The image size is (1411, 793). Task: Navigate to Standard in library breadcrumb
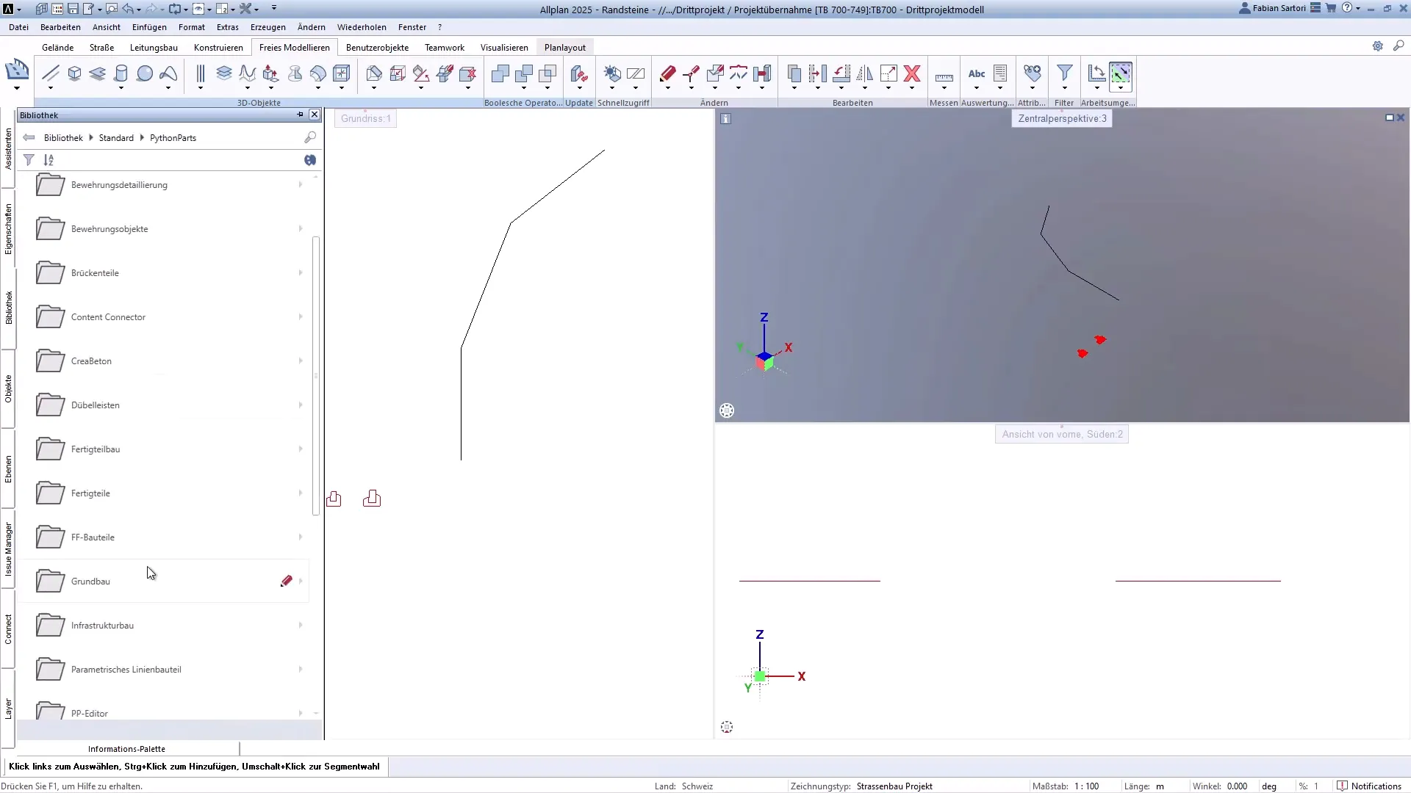116,138
